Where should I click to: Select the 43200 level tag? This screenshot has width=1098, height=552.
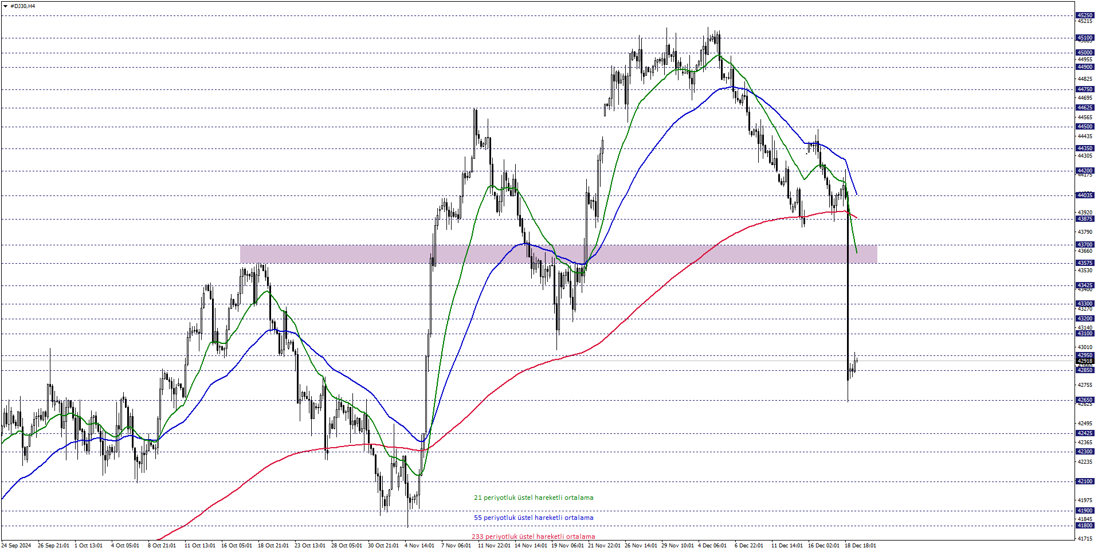[1085, 319]
